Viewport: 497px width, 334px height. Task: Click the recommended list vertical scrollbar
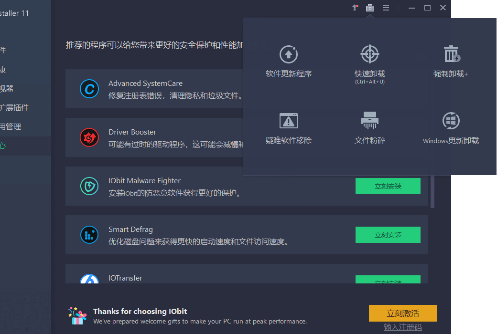[432, 191]
